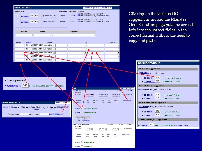
Task: Click first add button under InterPro GO Suggestions
Action: point(157,77)
